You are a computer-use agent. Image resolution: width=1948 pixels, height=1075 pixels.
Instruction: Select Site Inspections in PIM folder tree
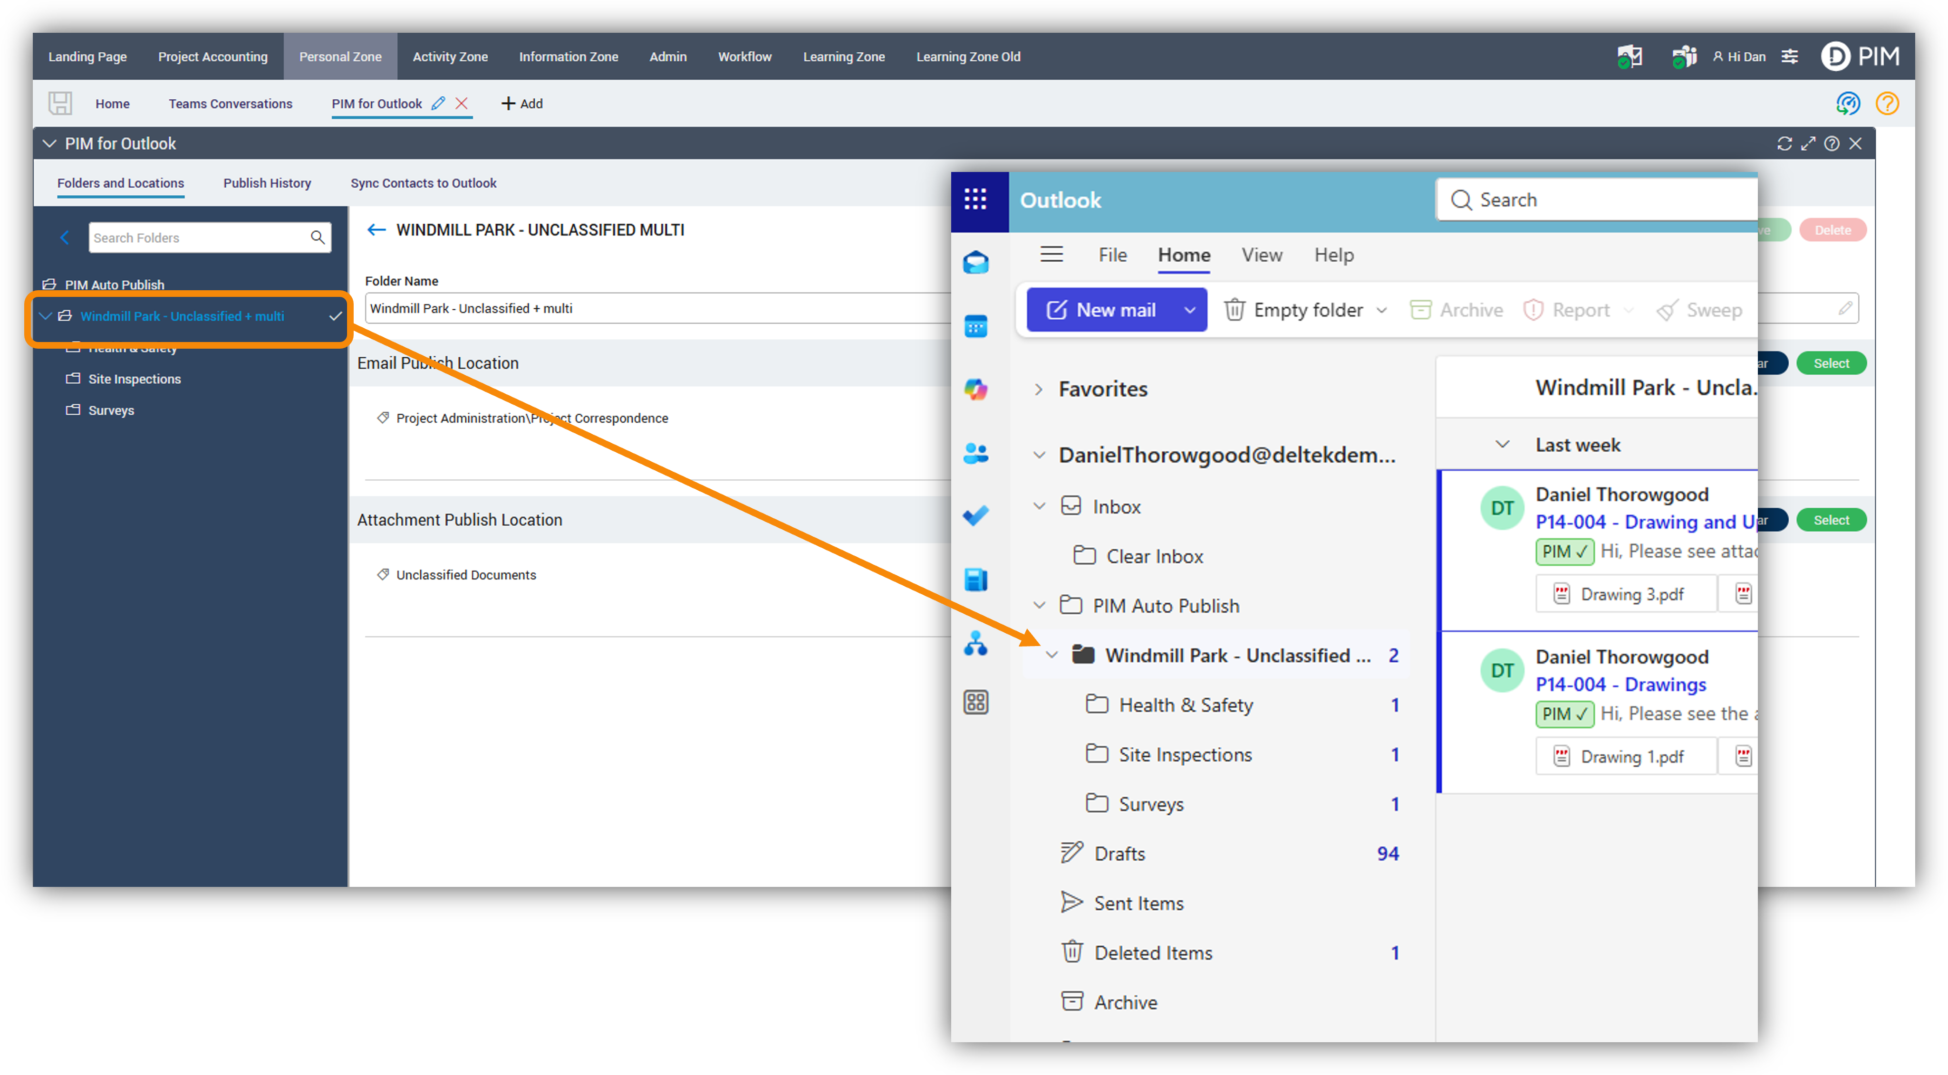point(134,379)
